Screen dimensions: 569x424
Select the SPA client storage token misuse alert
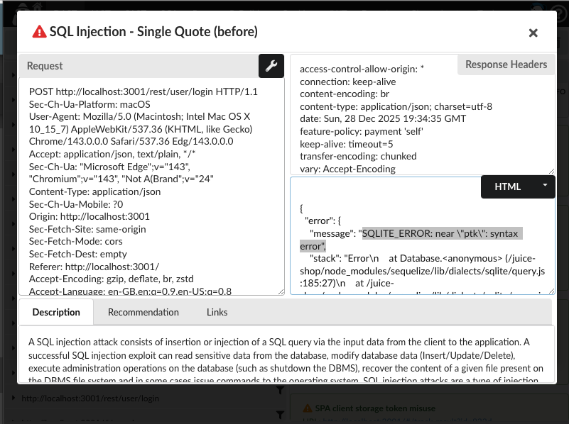376,408
